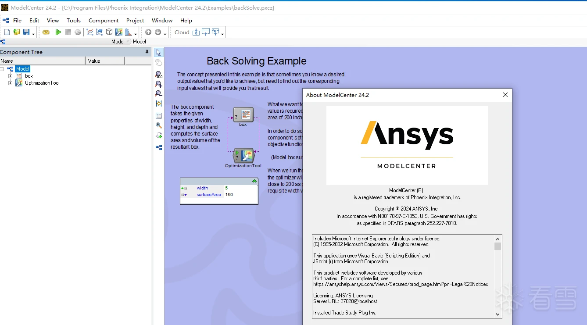Expand the OptimizationTool tree node

11,83
